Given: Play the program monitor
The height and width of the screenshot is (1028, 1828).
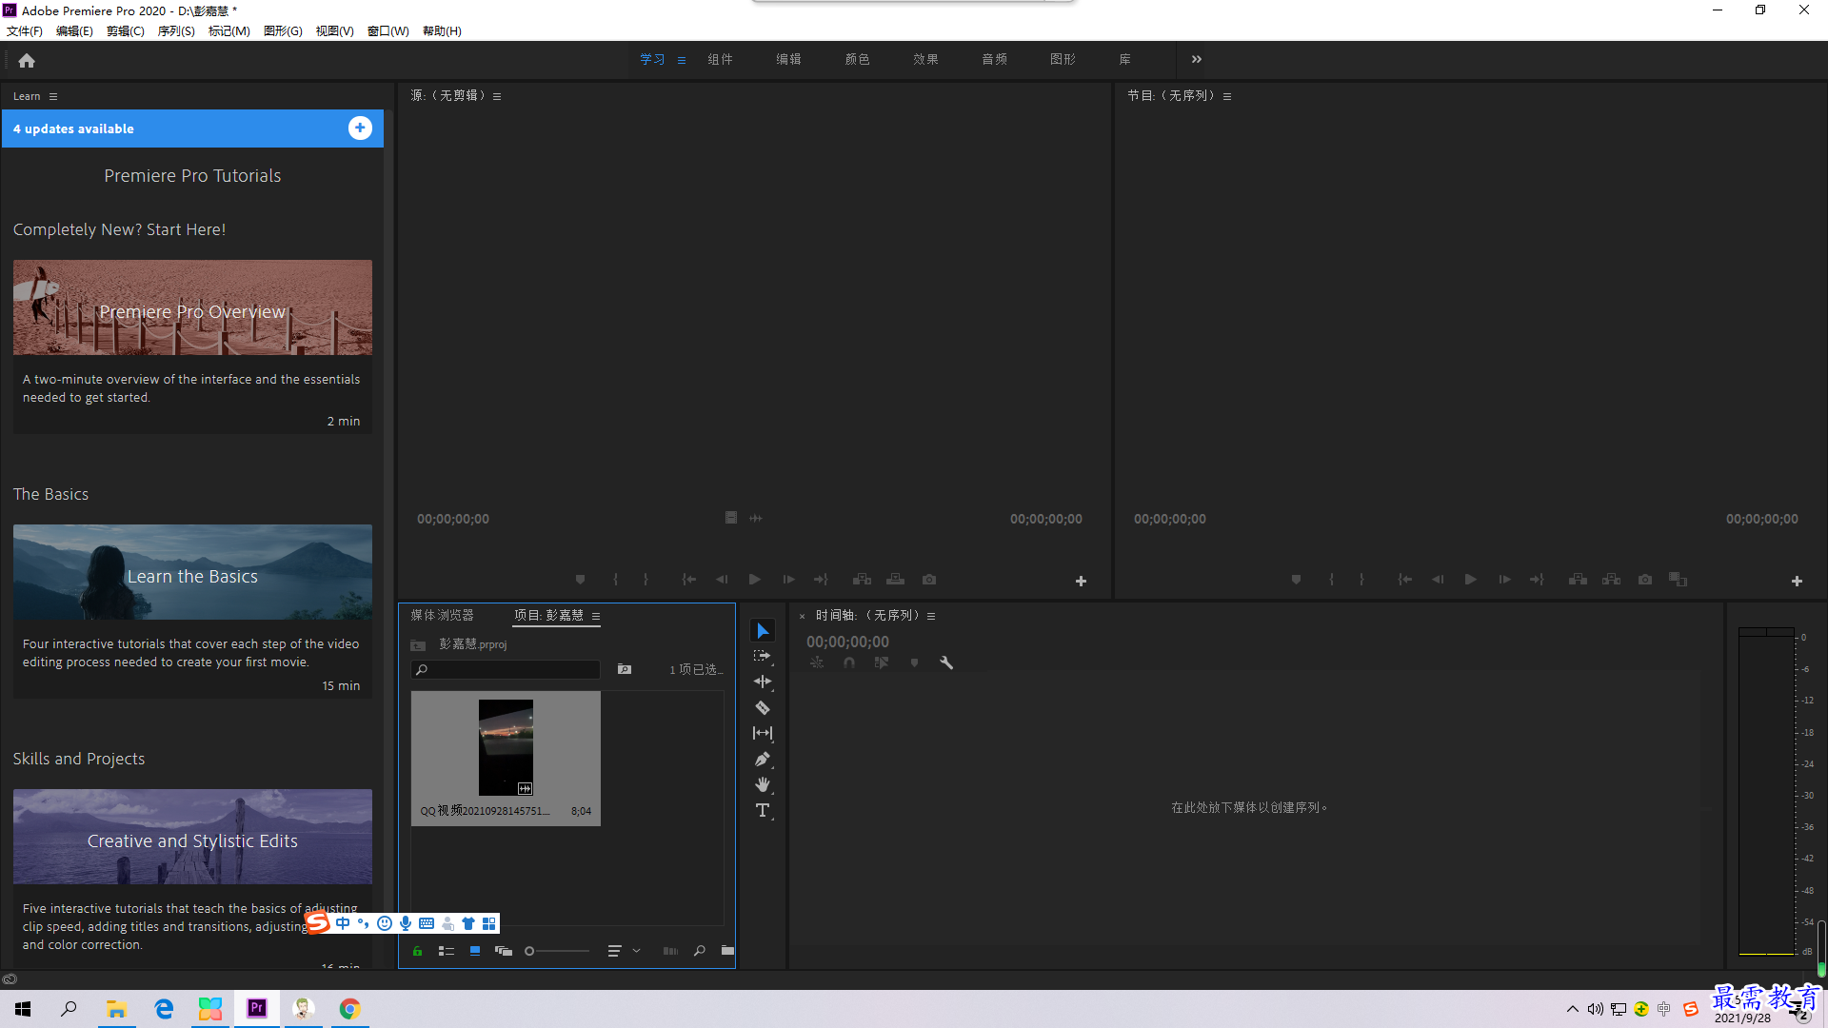Looking at the screenshot, I should pyautogui.click(x=1471, y=579).
